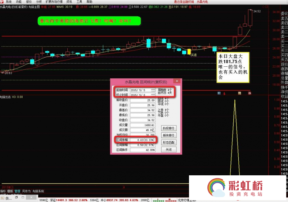This screenshot has width=288, height=202.
Task: Adjust 终止时间 date spinner
Action: [153, 95]
